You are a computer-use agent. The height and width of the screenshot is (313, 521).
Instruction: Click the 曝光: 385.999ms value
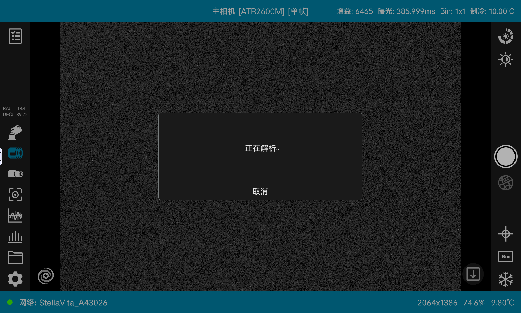click(406, 11)
